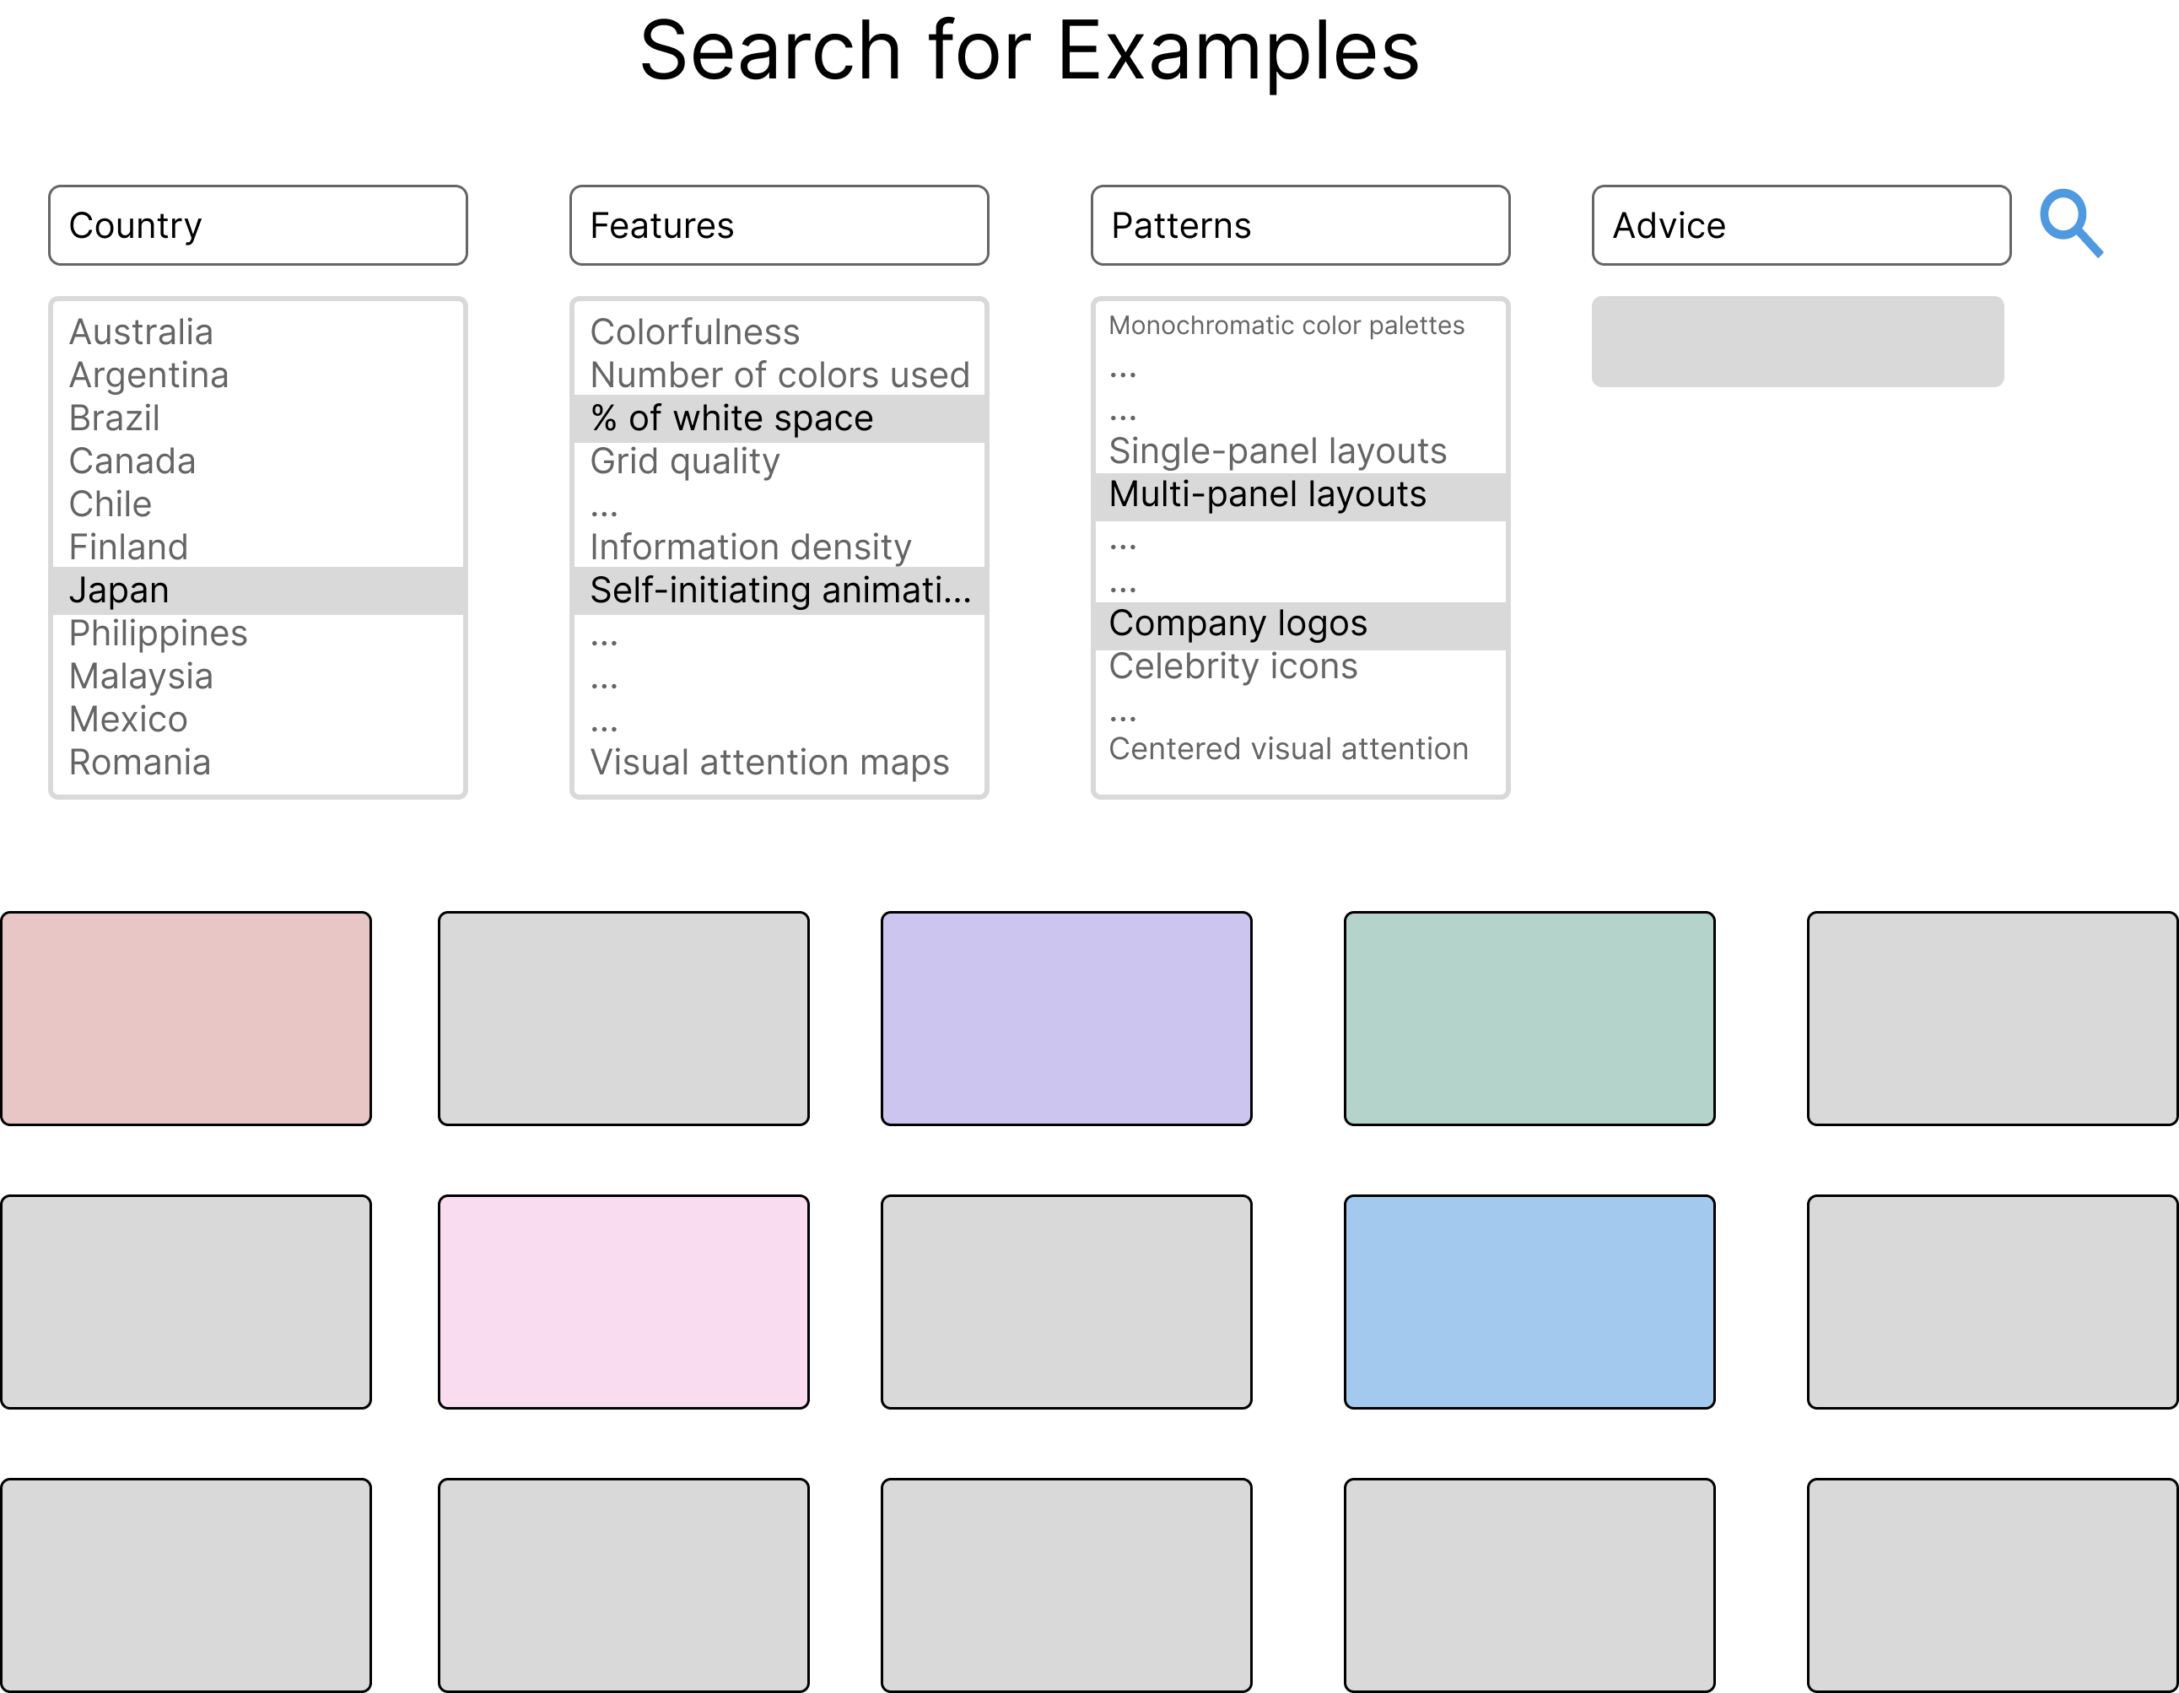
Task: Open the sky blue example thumbnail
Action: tap(1529, 1302)
